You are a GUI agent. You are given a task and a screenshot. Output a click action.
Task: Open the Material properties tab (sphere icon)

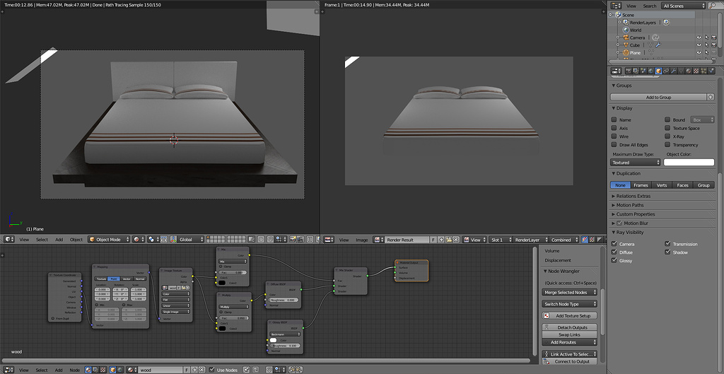pos(689,71)
